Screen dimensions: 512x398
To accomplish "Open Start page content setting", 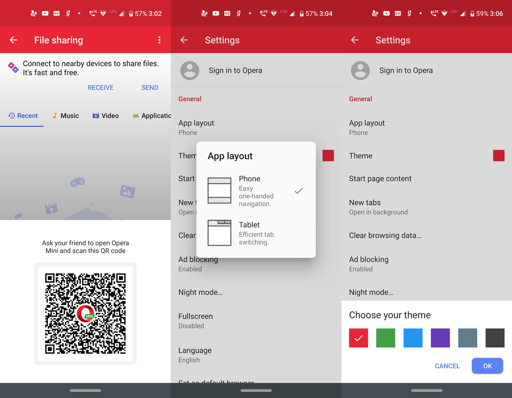I will pos(427,179).
